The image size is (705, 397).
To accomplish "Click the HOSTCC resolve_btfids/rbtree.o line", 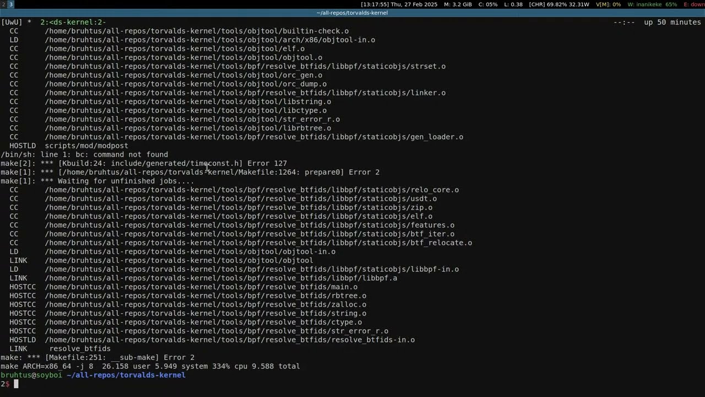I will 188,296.
